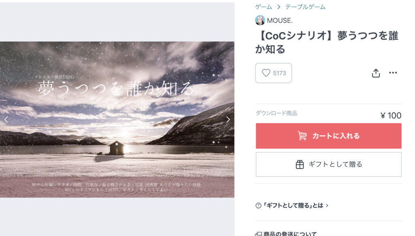Open the three-dot more options menu
Viewport: 415px width, 236px height.
[x=393, y=73]
